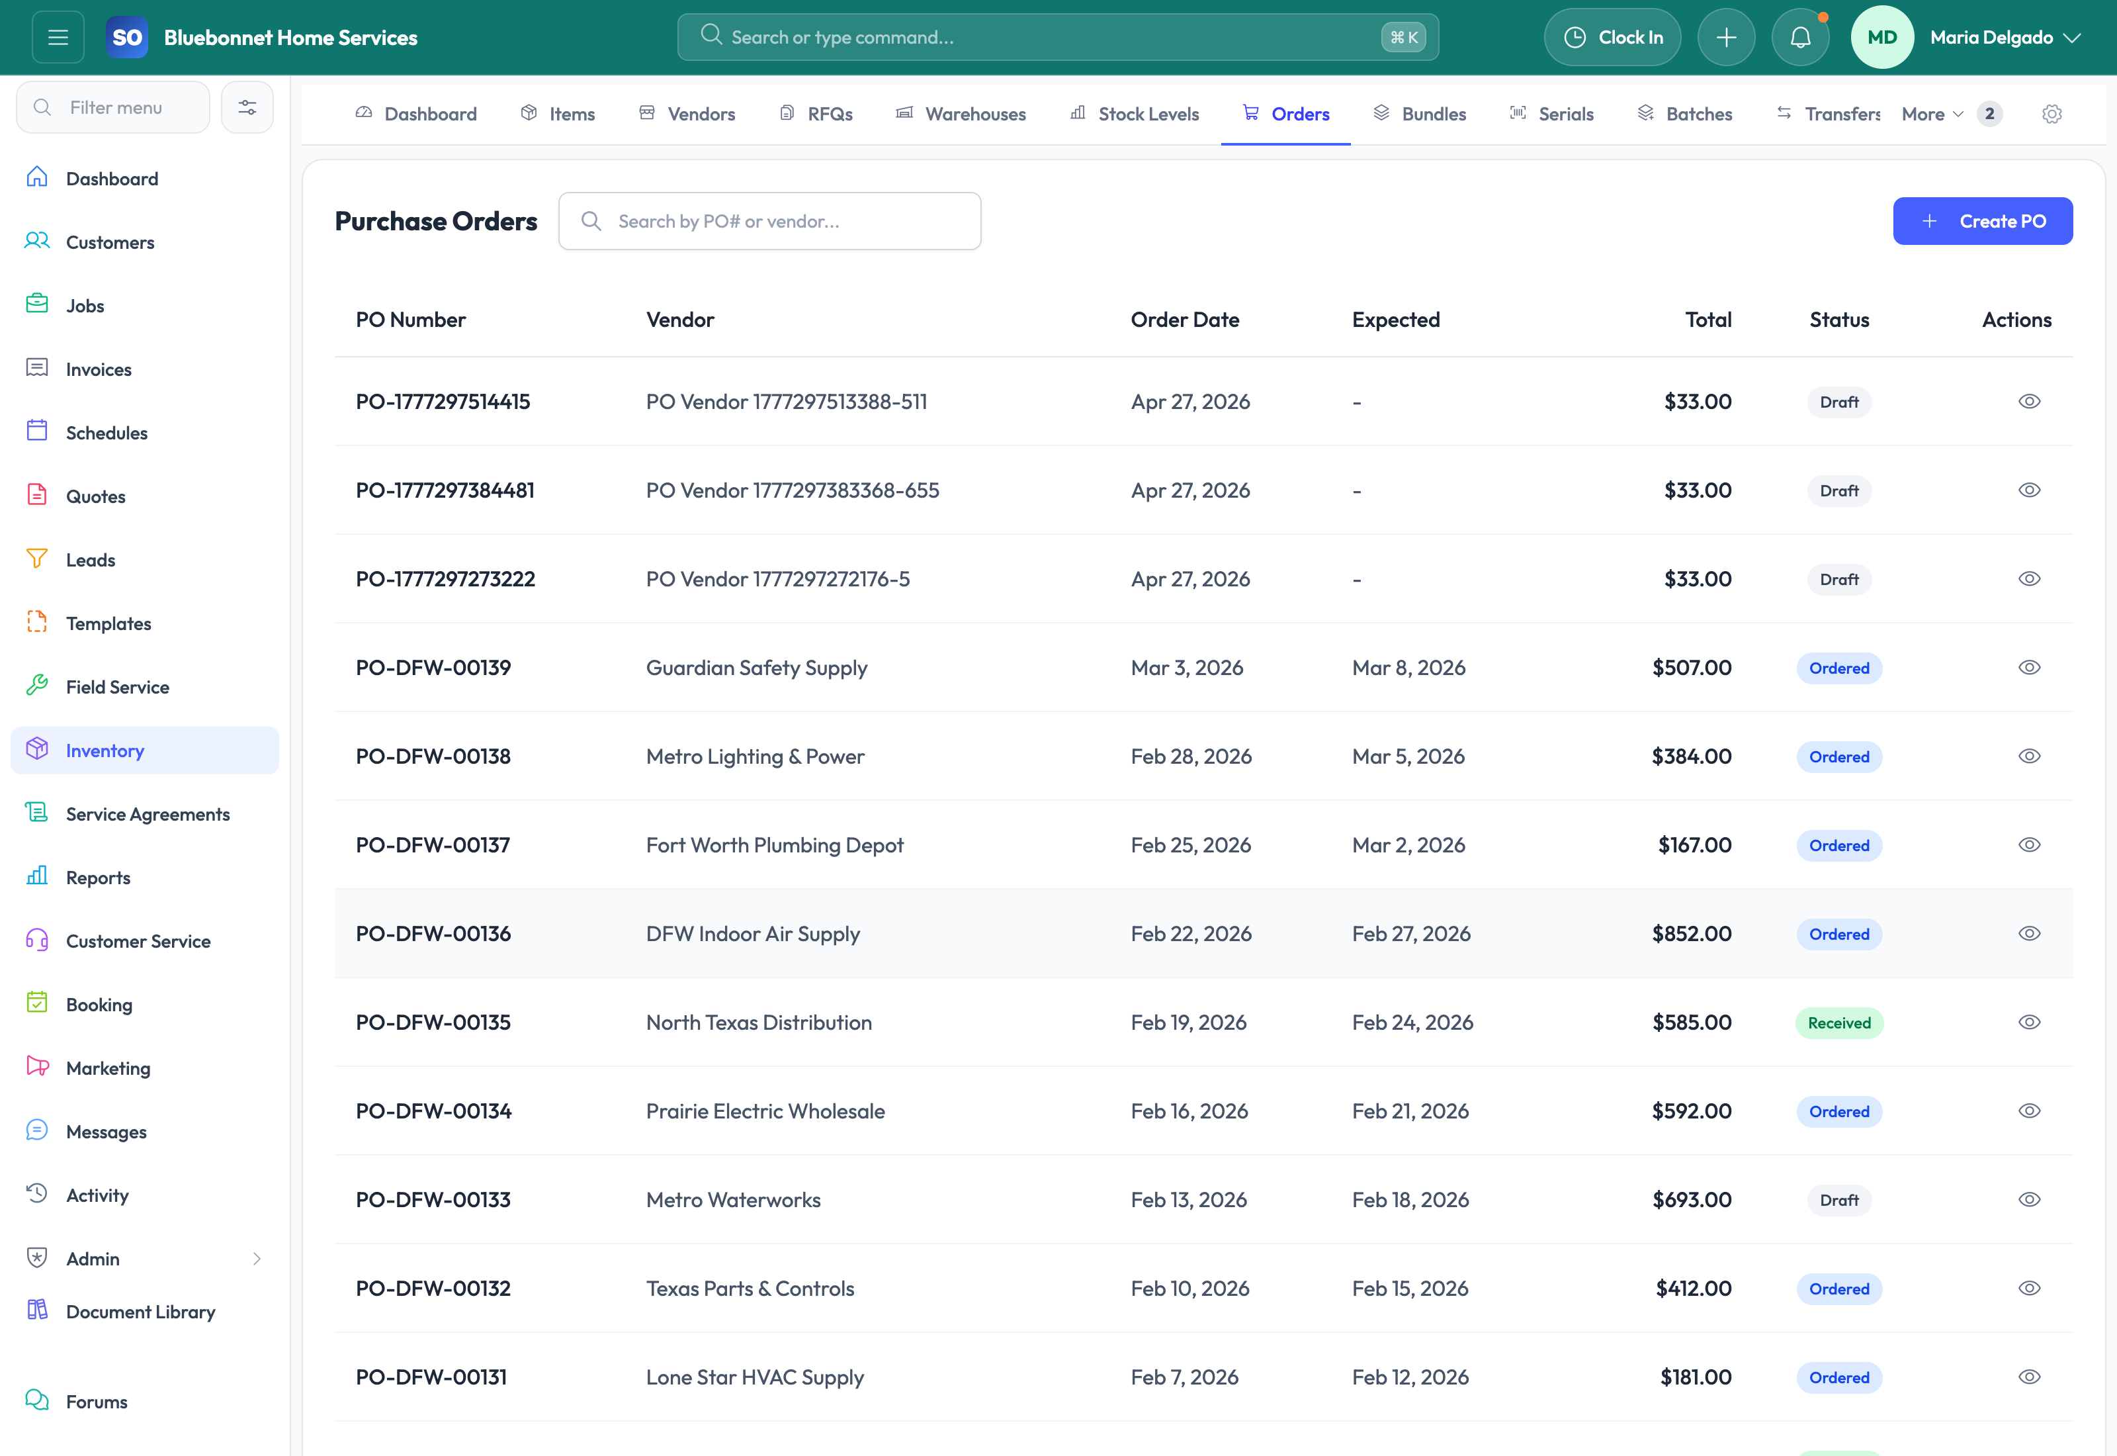Focus the Filter menu input
Viewport: 2117px width, 1456px height.
113,108
